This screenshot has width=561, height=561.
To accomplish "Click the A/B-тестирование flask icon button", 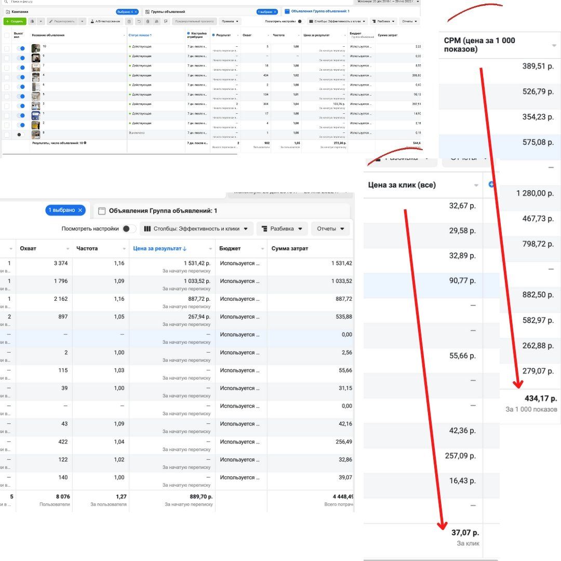I will click(x=105, y=21).
